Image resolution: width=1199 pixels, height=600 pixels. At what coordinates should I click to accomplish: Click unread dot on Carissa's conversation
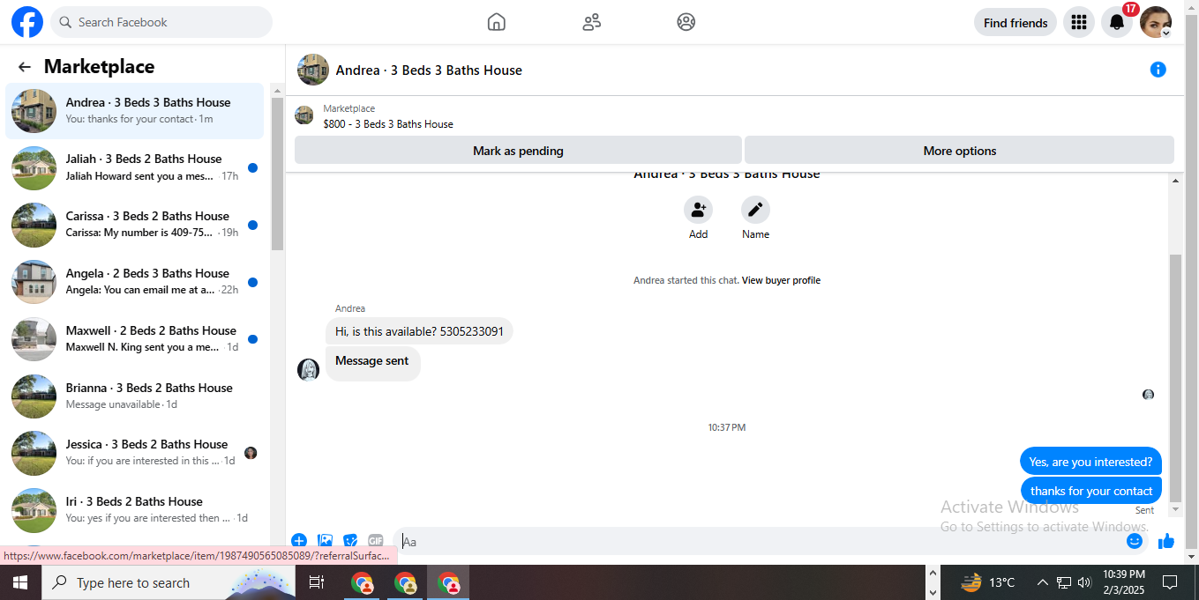[x=252, y=225]
